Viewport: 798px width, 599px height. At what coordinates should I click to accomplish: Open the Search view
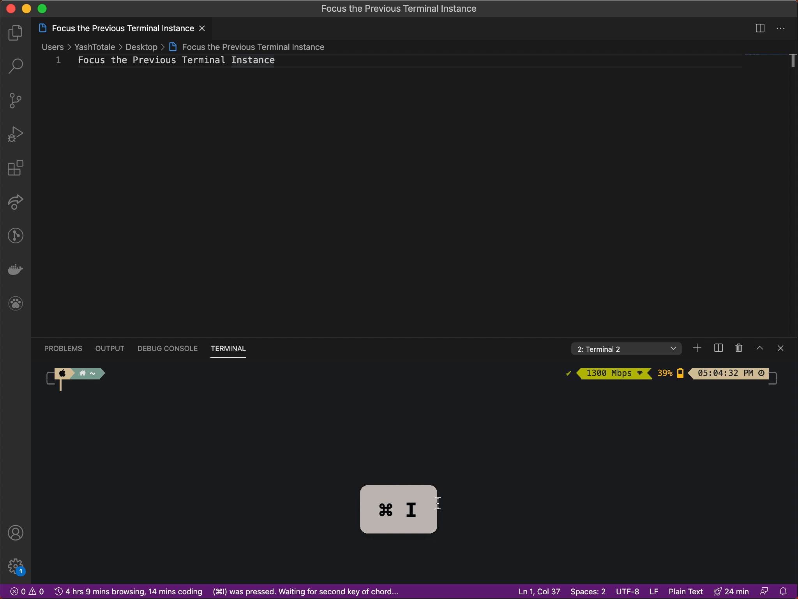point(15,66)
